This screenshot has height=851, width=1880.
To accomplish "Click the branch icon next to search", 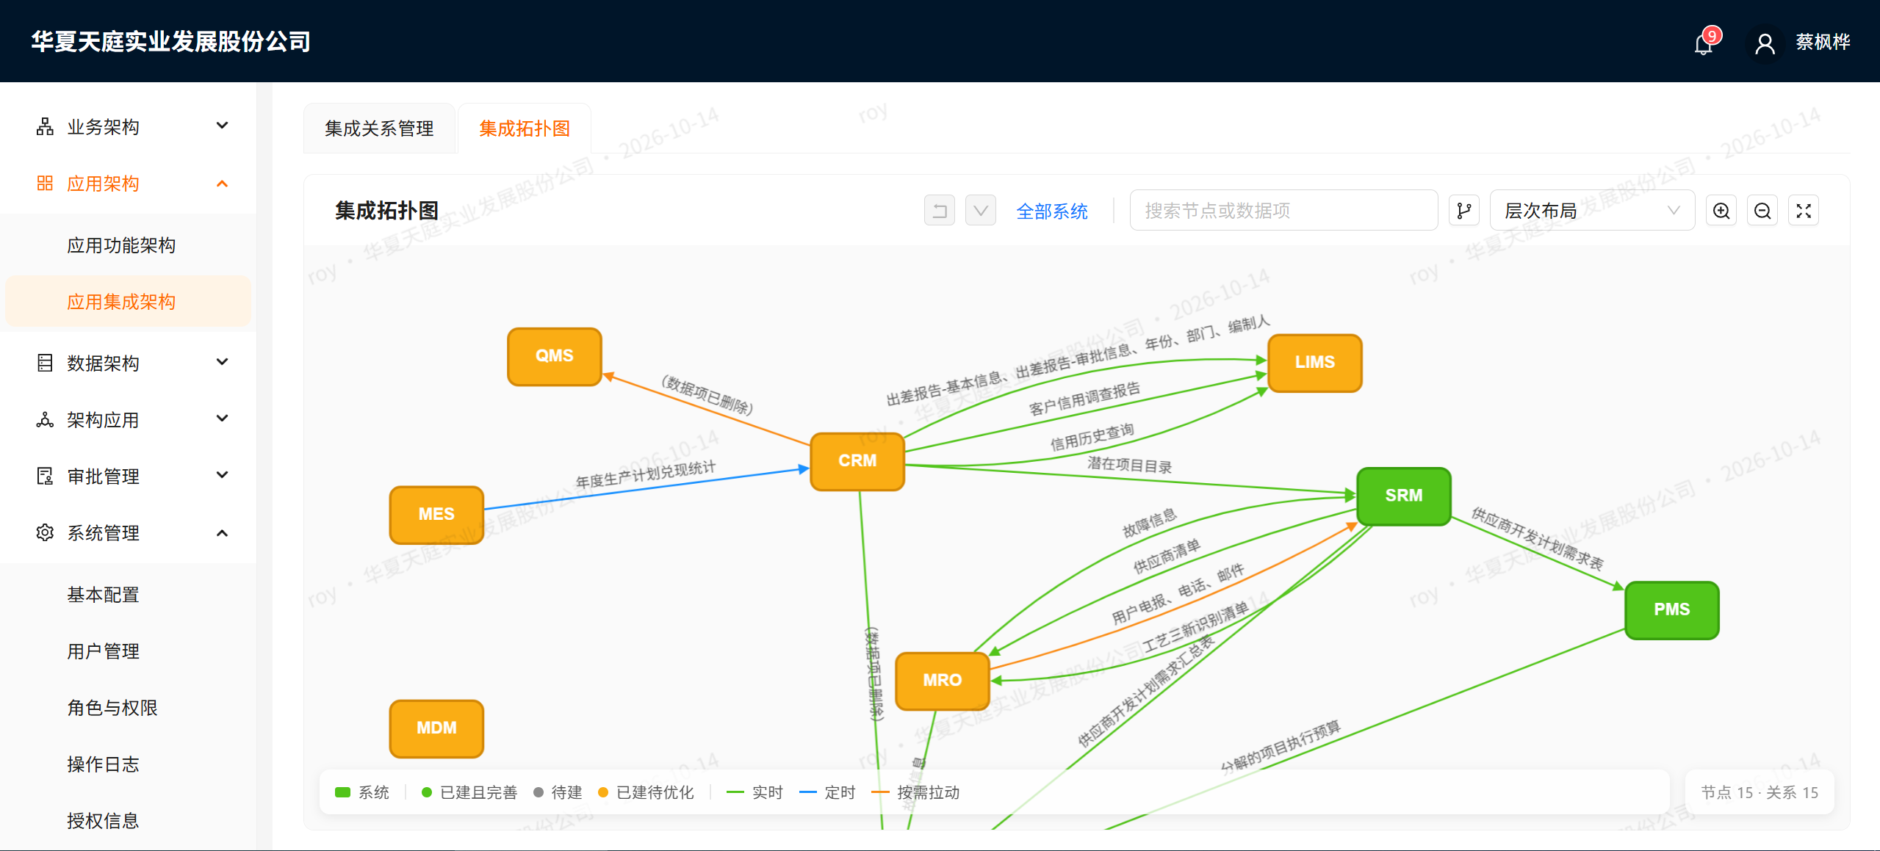I will (x=1464, y=211).
